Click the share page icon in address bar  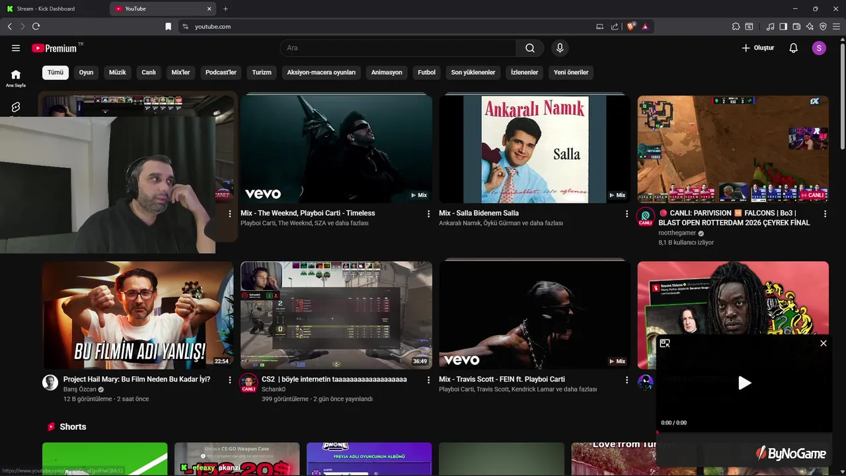click(615, 26)
